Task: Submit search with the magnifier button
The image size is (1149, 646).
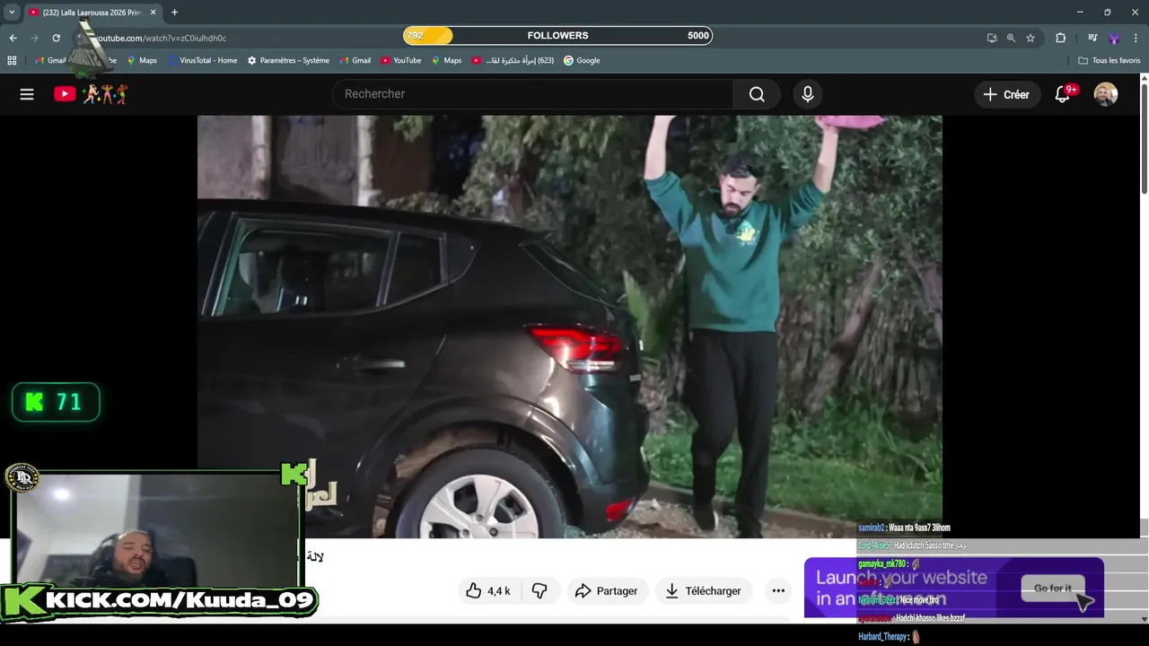Action: [757, 94]
